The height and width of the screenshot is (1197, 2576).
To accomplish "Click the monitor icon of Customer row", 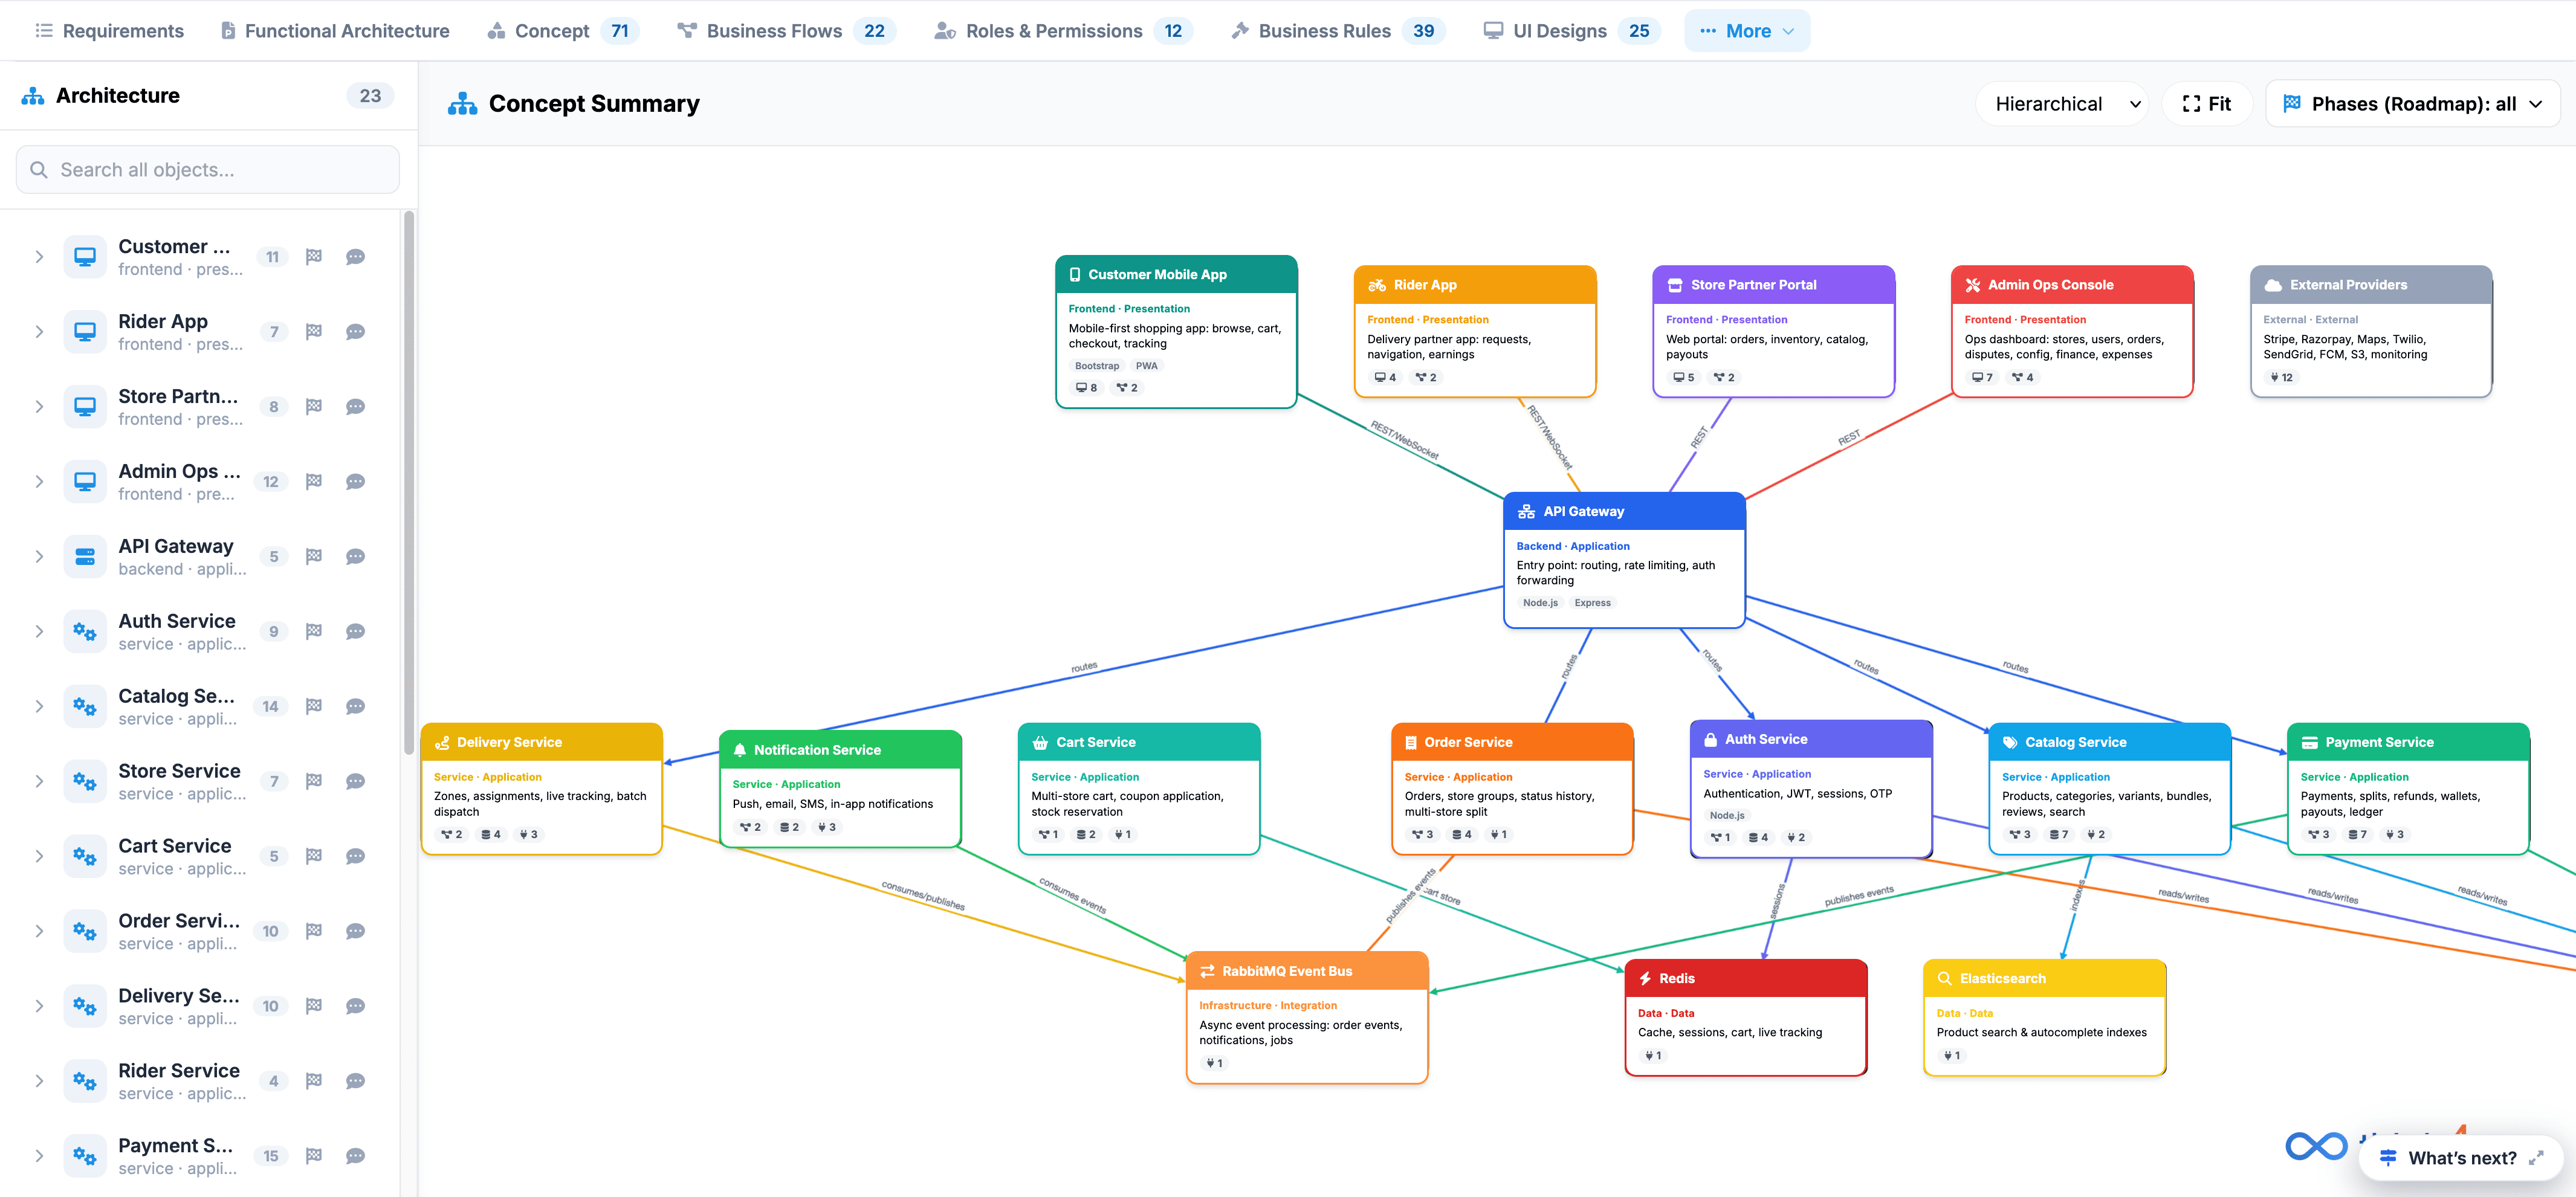I will click(x=85, y=257).
